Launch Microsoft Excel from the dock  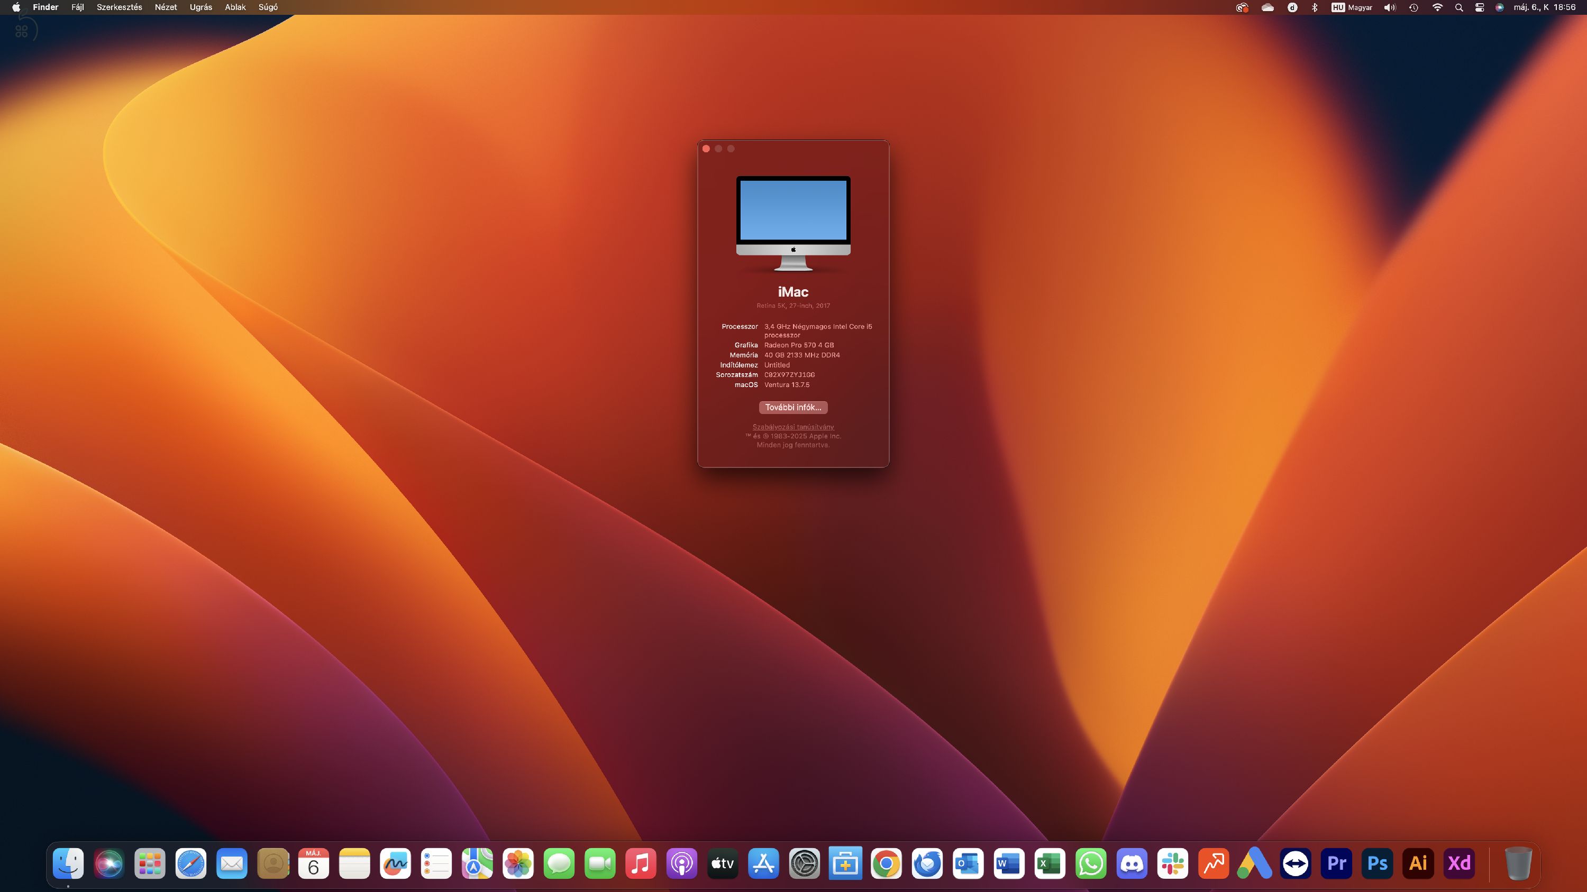pyautogui.click(x=1050, y=863)
